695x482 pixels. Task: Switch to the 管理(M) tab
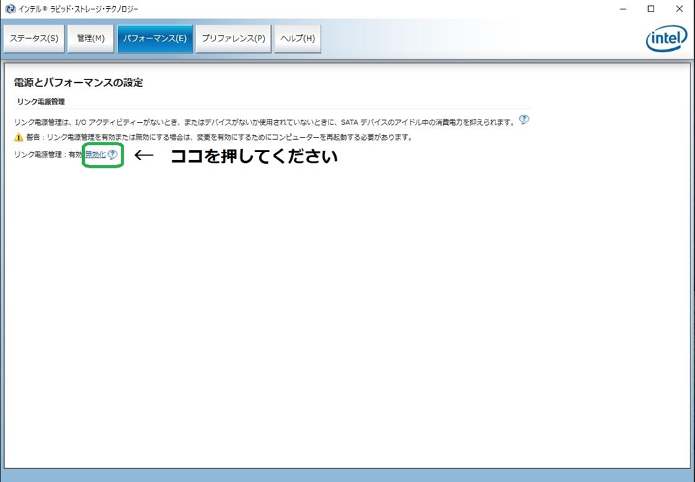coord(91,39)
